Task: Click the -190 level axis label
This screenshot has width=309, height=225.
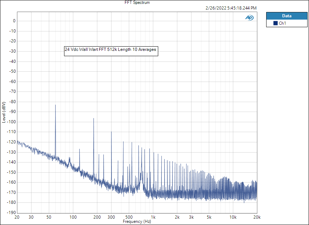Action: point(11,213)
